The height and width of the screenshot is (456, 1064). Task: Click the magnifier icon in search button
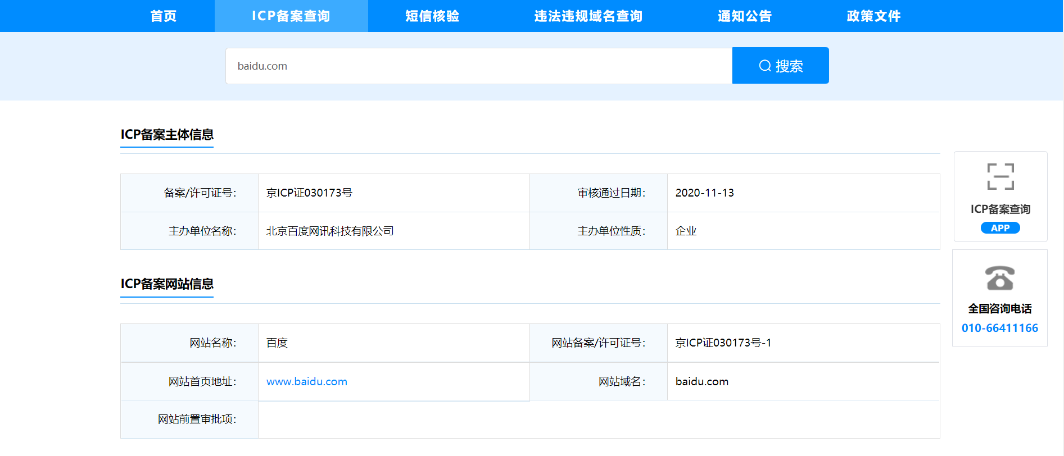765,66
